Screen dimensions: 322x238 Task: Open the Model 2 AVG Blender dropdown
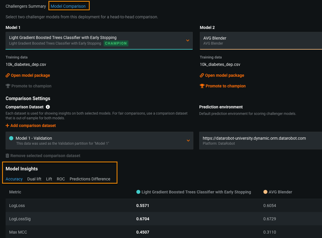pyautogui.click(x=260, y=40)
